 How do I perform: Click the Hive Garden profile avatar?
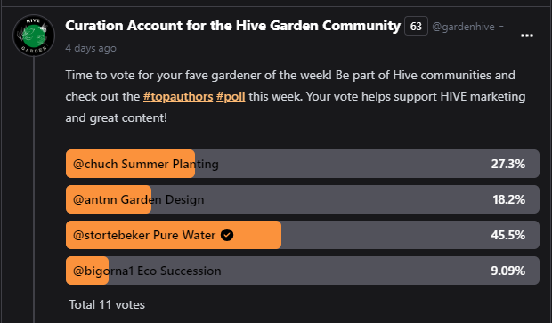[34, 36]
